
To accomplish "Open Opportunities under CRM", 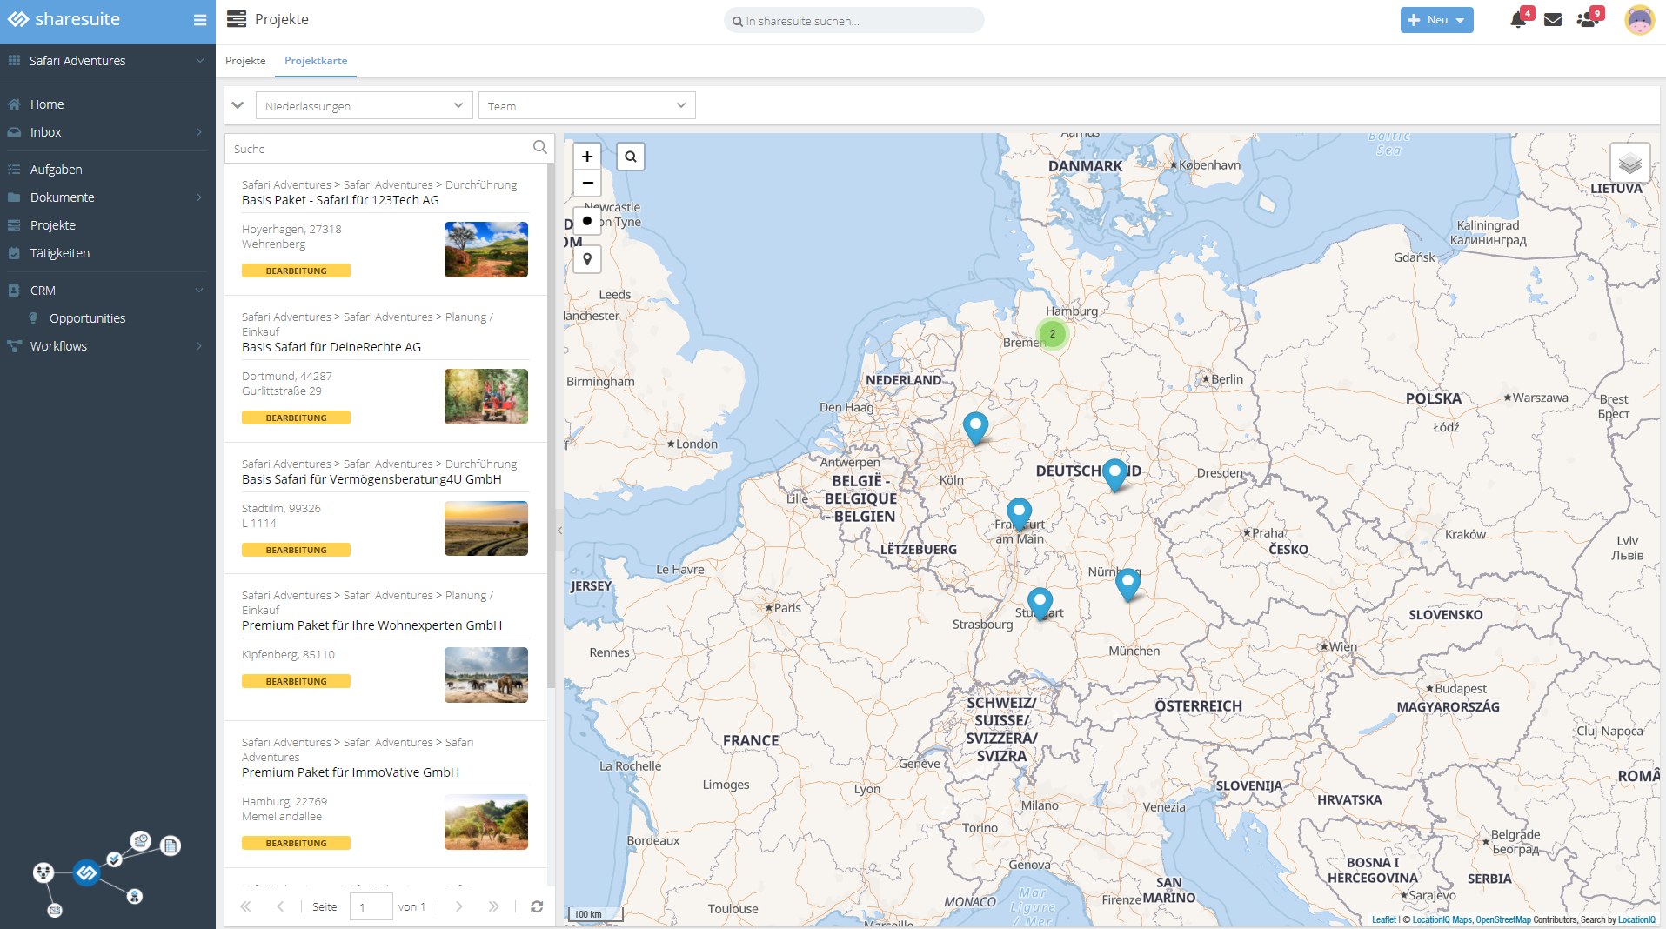I will tap(87, 318).
